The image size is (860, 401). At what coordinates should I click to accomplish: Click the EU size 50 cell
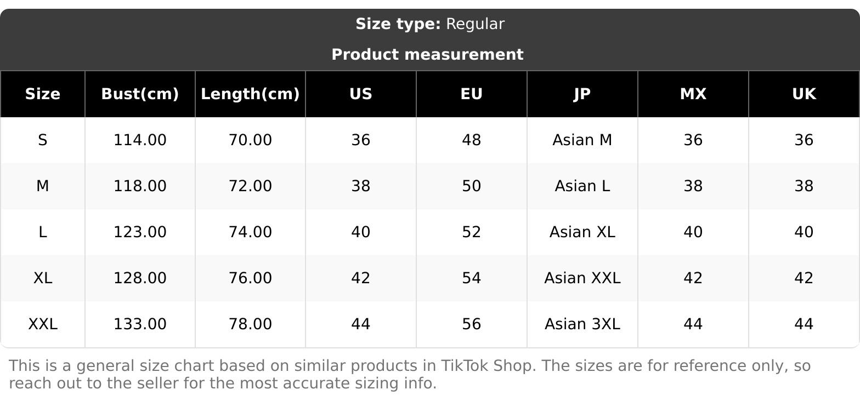point(471,186)
